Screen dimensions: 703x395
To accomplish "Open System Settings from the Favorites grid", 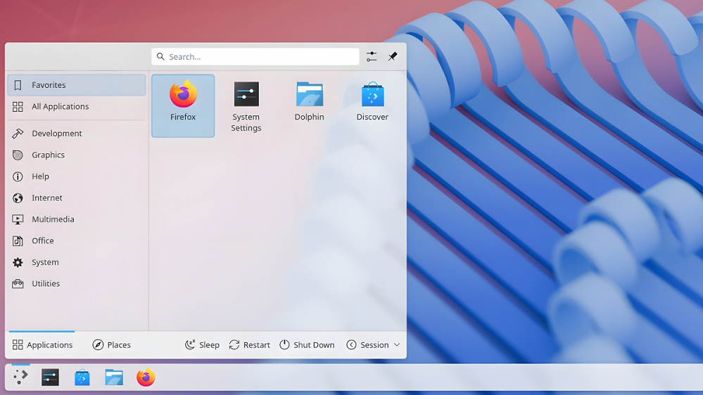I will (x=246, y=105).
